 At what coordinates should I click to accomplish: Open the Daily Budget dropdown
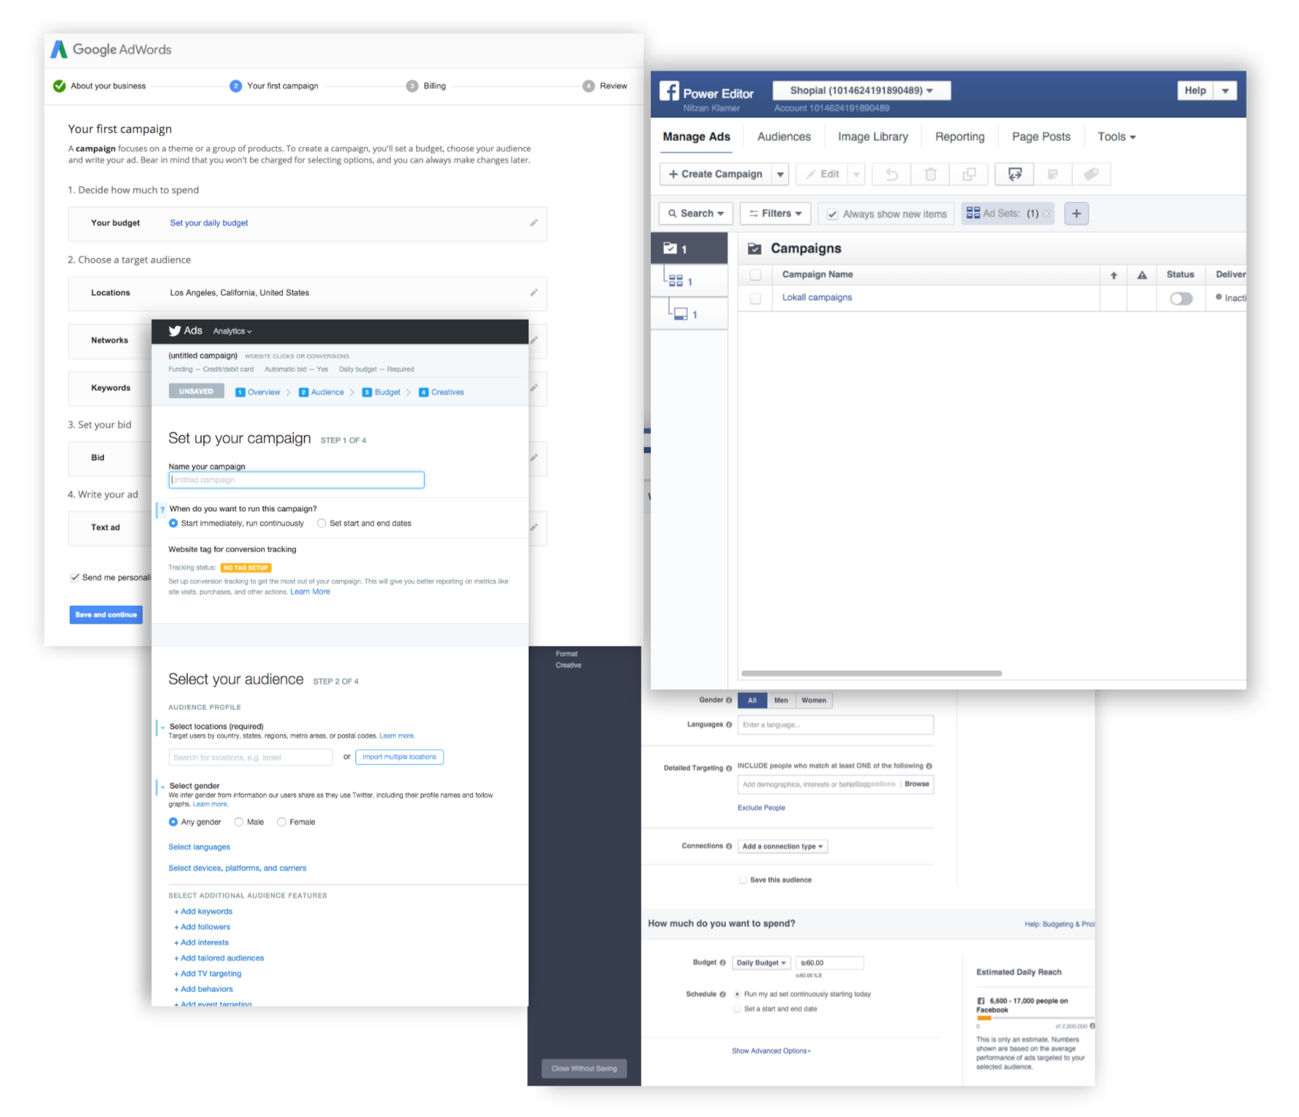tap(761, 963)
